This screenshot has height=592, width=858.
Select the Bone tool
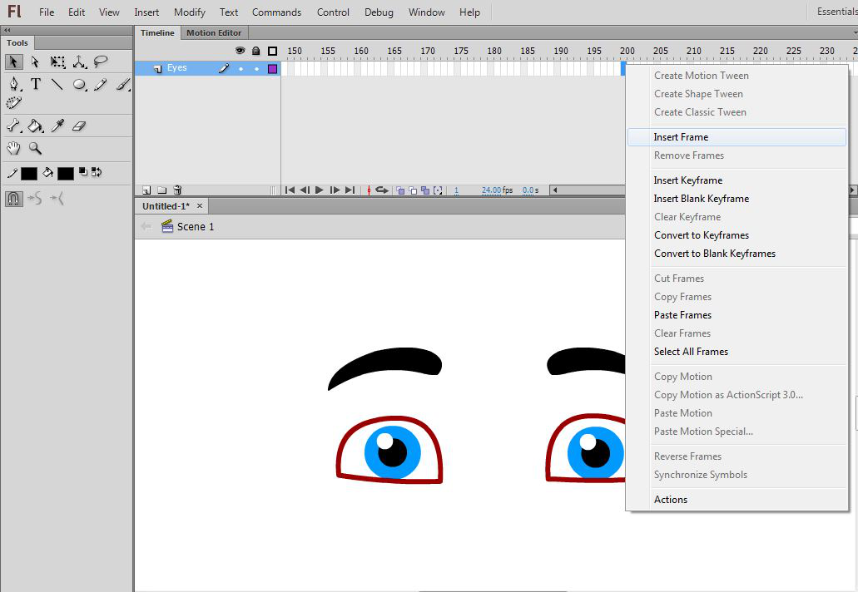[14, 126]
